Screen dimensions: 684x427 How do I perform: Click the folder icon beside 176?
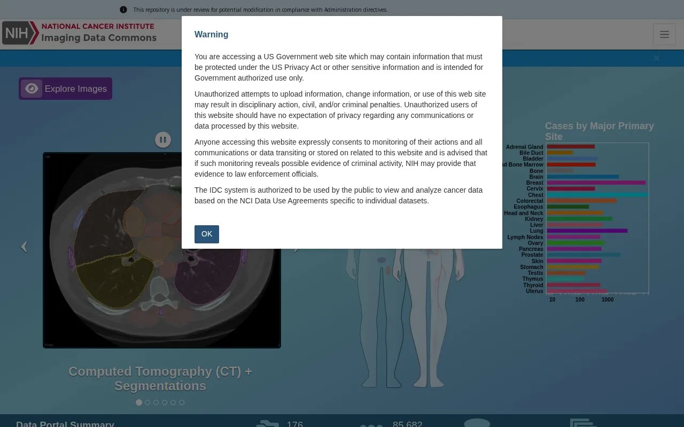point(268,424)
